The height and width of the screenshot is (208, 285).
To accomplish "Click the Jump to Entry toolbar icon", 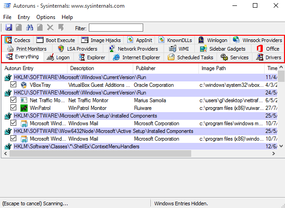I will 61,28.
